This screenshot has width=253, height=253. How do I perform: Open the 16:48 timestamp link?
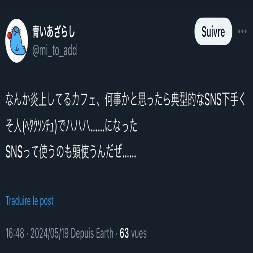[15, 233]
